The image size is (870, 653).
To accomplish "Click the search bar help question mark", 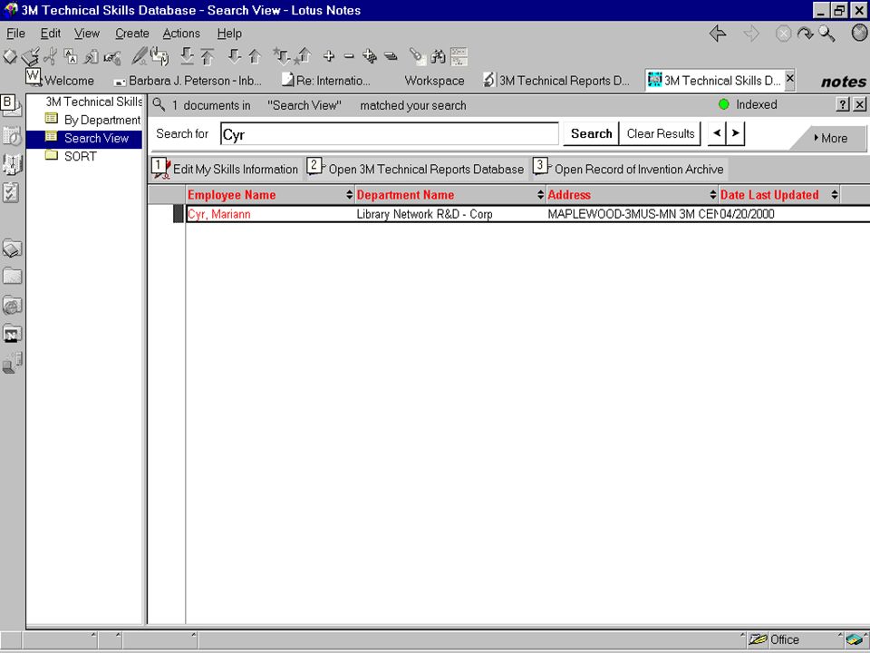I will [x=842, y=104].
